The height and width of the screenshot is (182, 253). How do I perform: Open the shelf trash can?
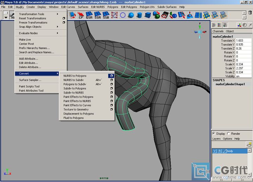(x=250, y=12)
